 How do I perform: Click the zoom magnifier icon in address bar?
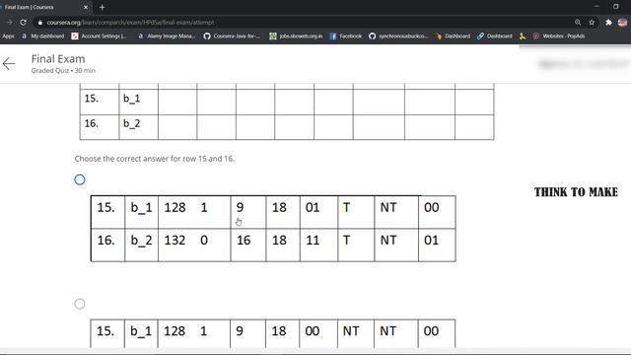pos(578,23)
